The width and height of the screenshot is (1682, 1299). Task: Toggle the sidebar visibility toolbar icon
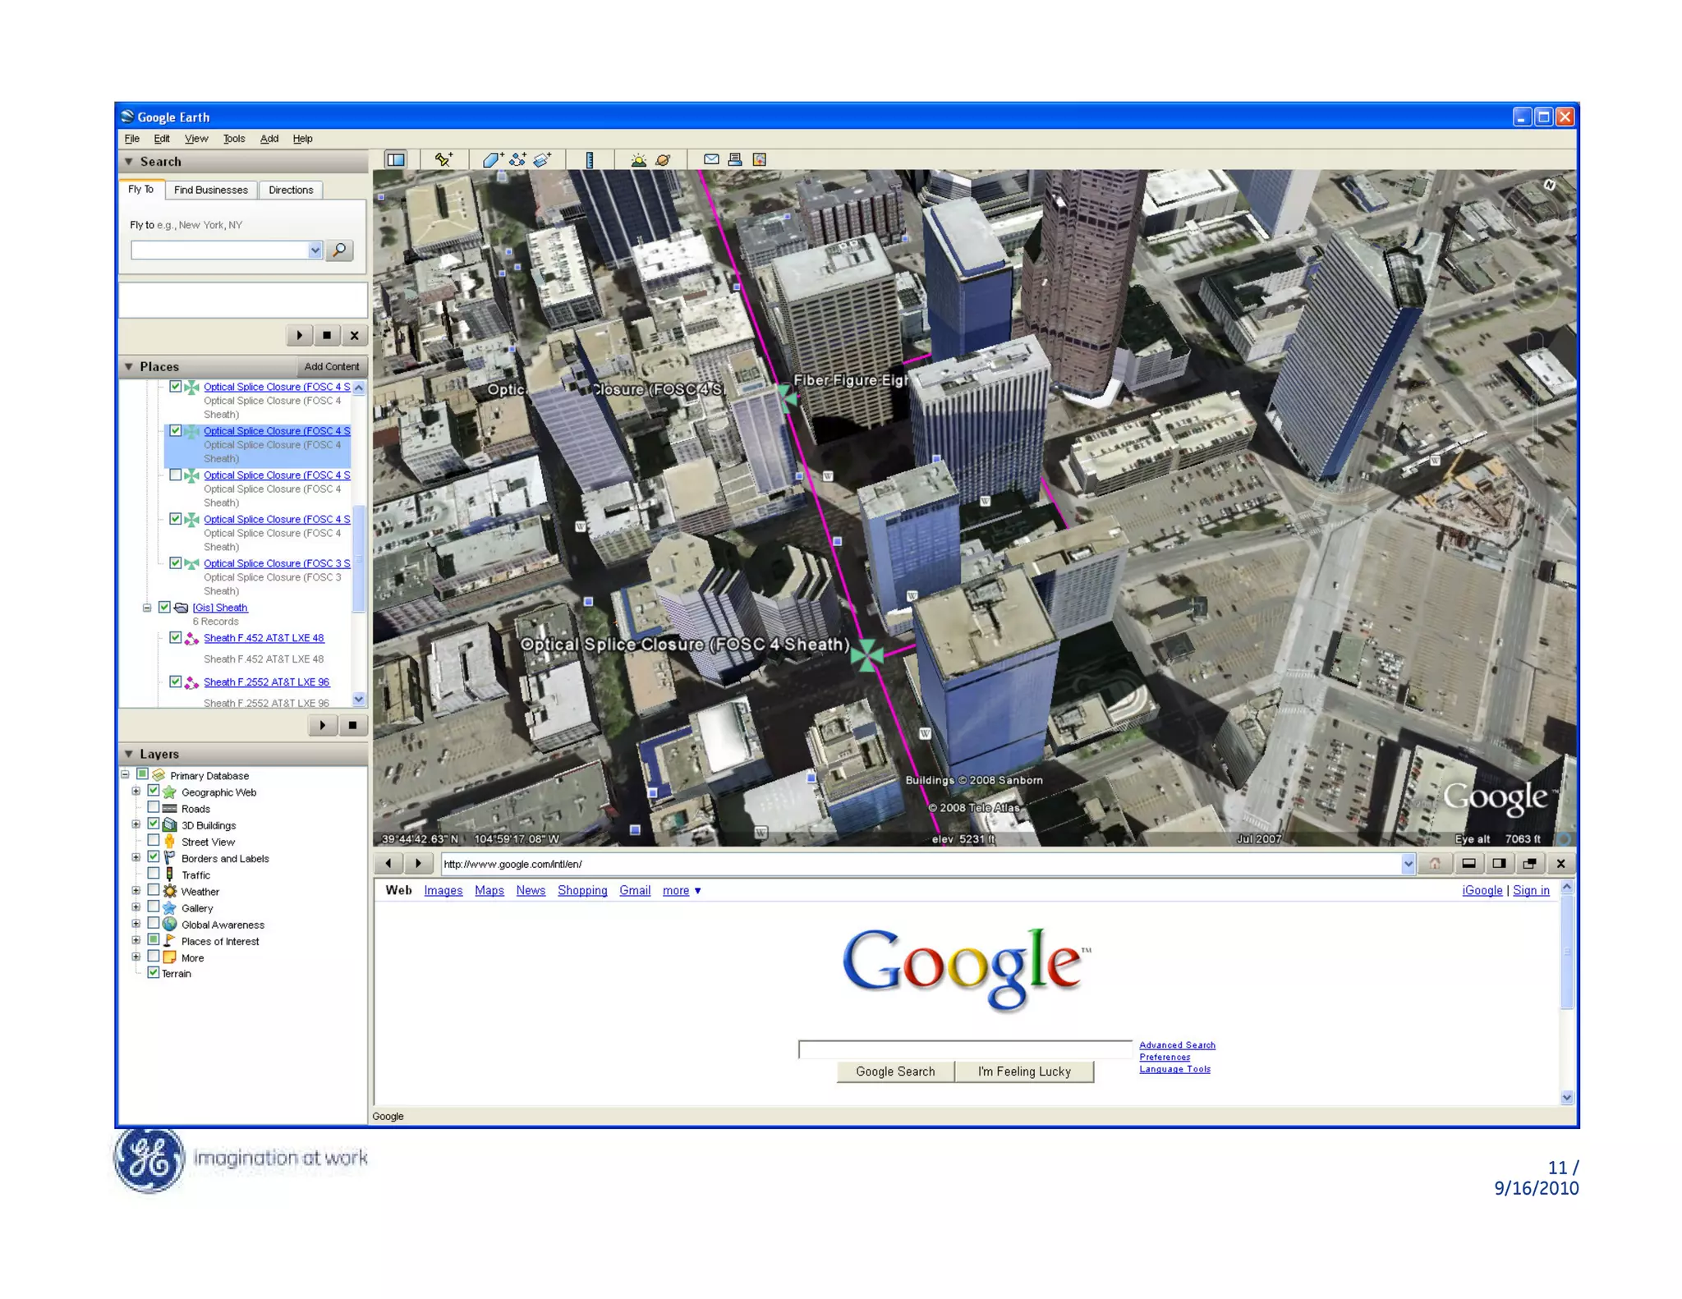point(396,159)
